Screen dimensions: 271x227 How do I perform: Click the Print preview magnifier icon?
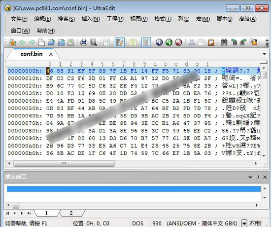pos(94,42)
